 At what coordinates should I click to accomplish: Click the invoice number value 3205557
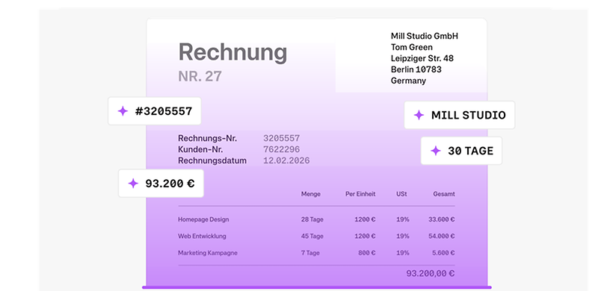(x=282, y=139)
